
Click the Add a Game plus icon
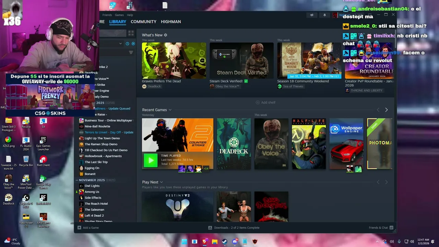coord(79,227)
